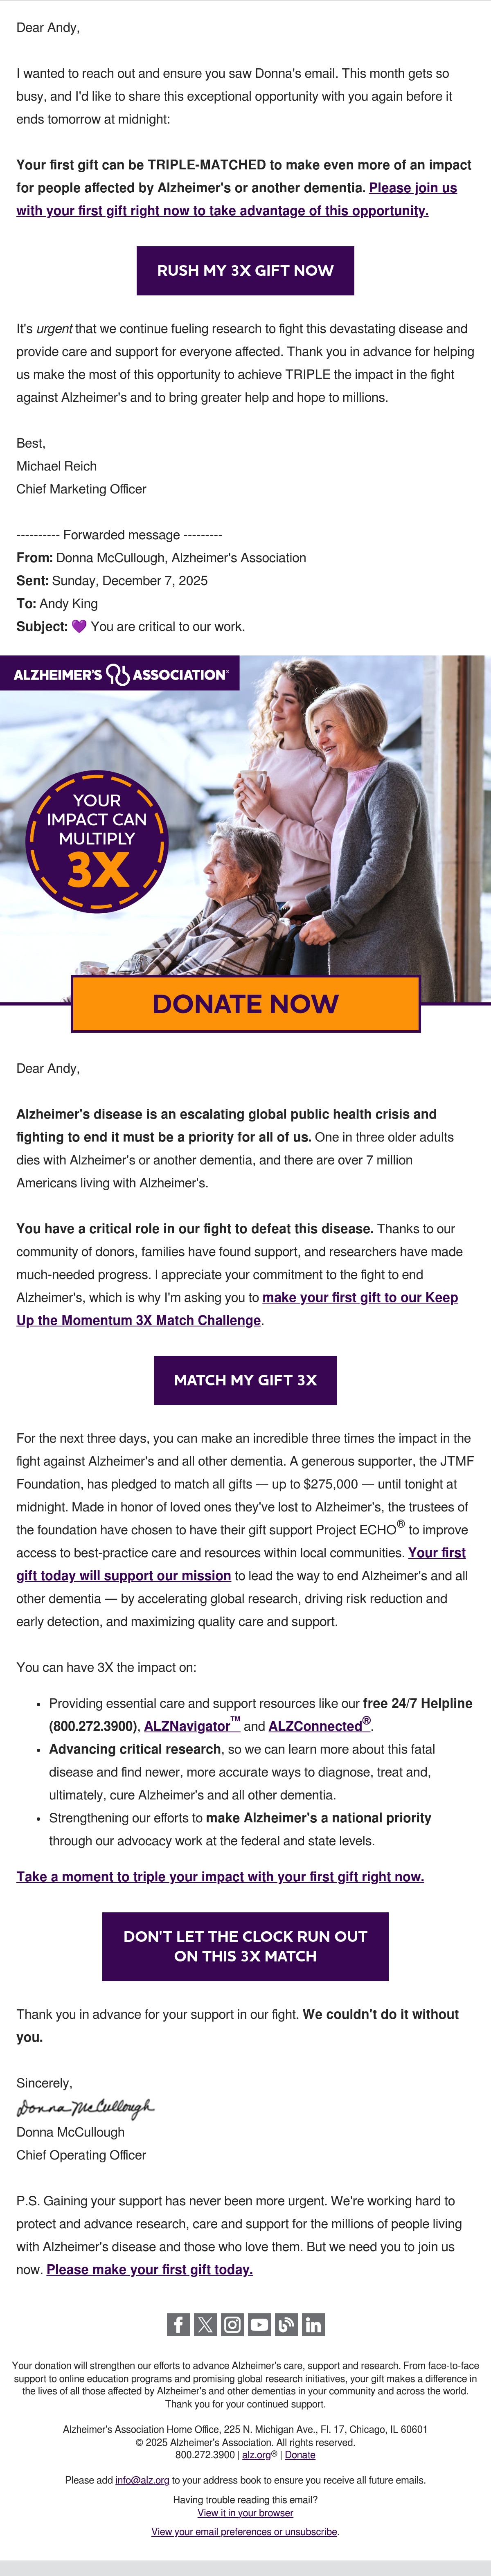Click 'Don't Let the Clock Run Out' button

(245, 1946)
